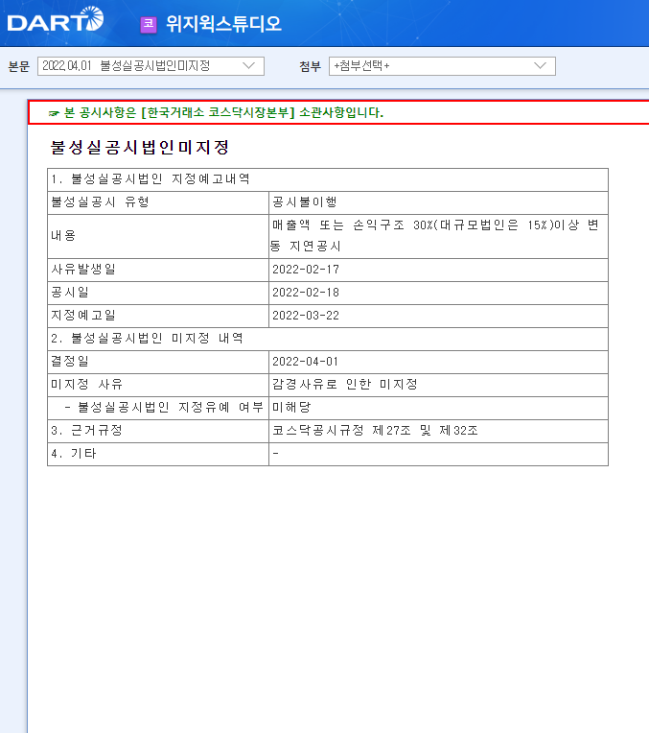The height and width of the screenshot is (733, 649).
Task: Click the purple 코 KOSDAQ market badge
Action: coord(149,24)
